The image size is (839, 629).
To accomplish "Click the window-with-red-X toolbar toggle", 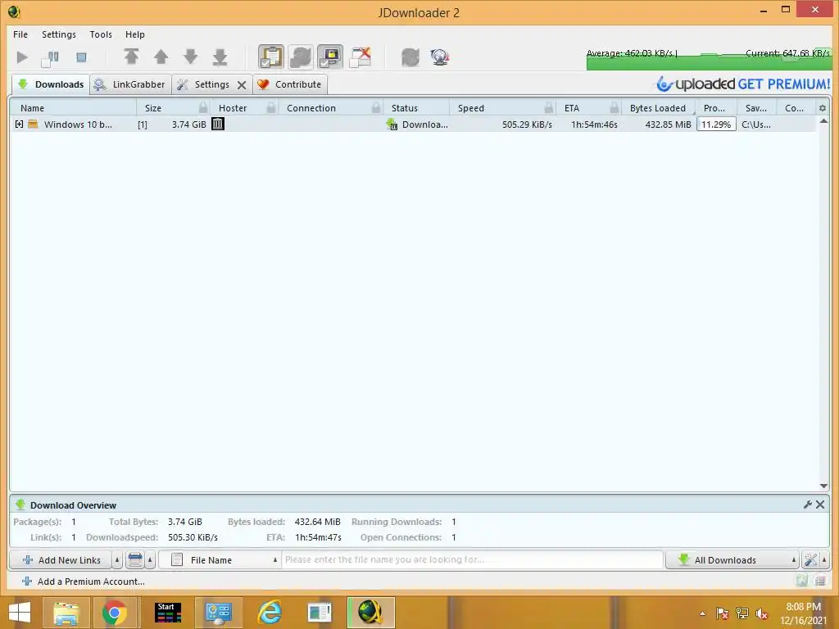I will (361, 57).
